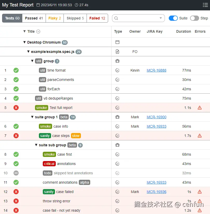Toggle the Suite switch off
Viewport: 210px width, 214px height.
pyautogui.click(x=173, y=18)
